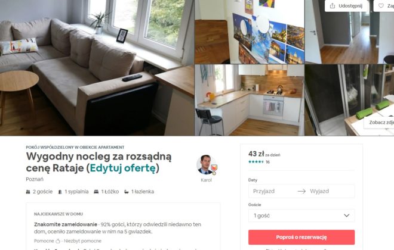The height and width of the screenshot is (250, 394).
Task: Click the thumbs-up Pomocne icon
Action: point(58,241)
